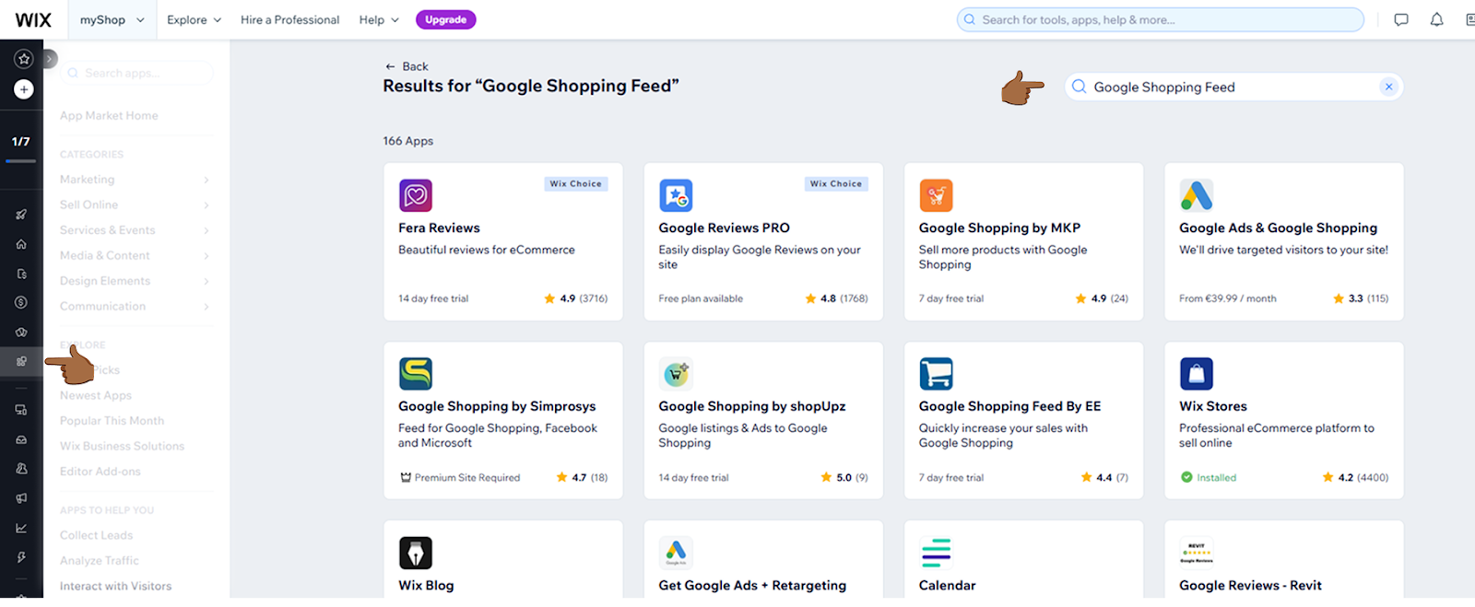Open Wix Business Solutions
Viewport: 1475px width, 607px height.
pos(122,446)
